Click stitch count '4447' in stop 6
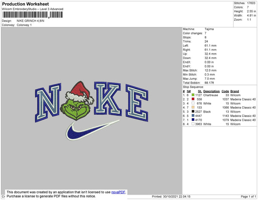258x200 pixels. [198, 116]
